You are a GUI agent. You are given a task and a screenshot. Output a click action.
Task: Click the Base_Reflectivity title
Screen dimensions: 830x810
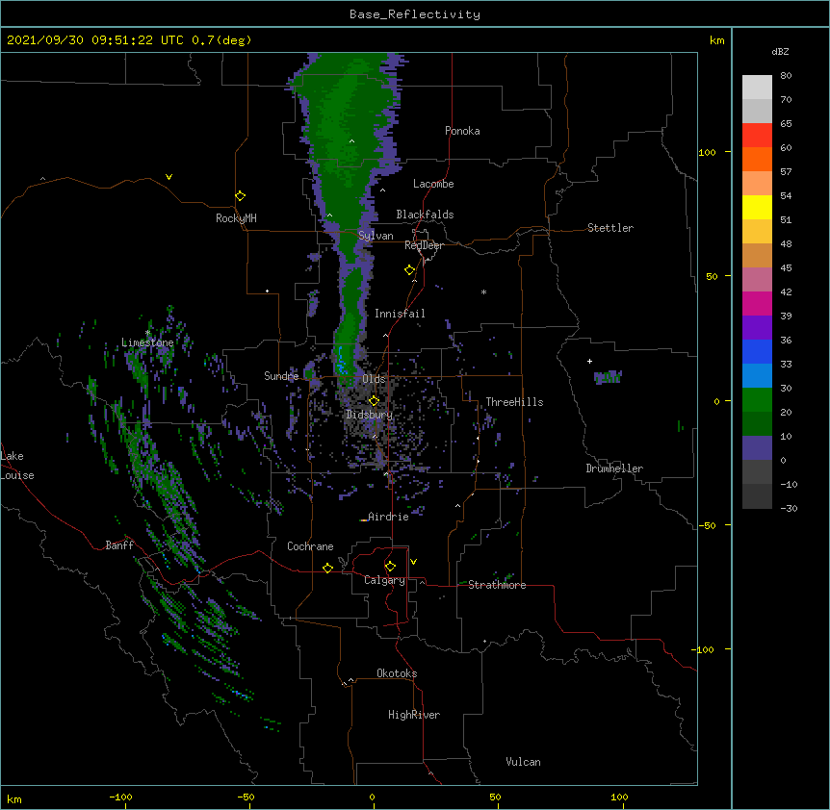point(415,14)
